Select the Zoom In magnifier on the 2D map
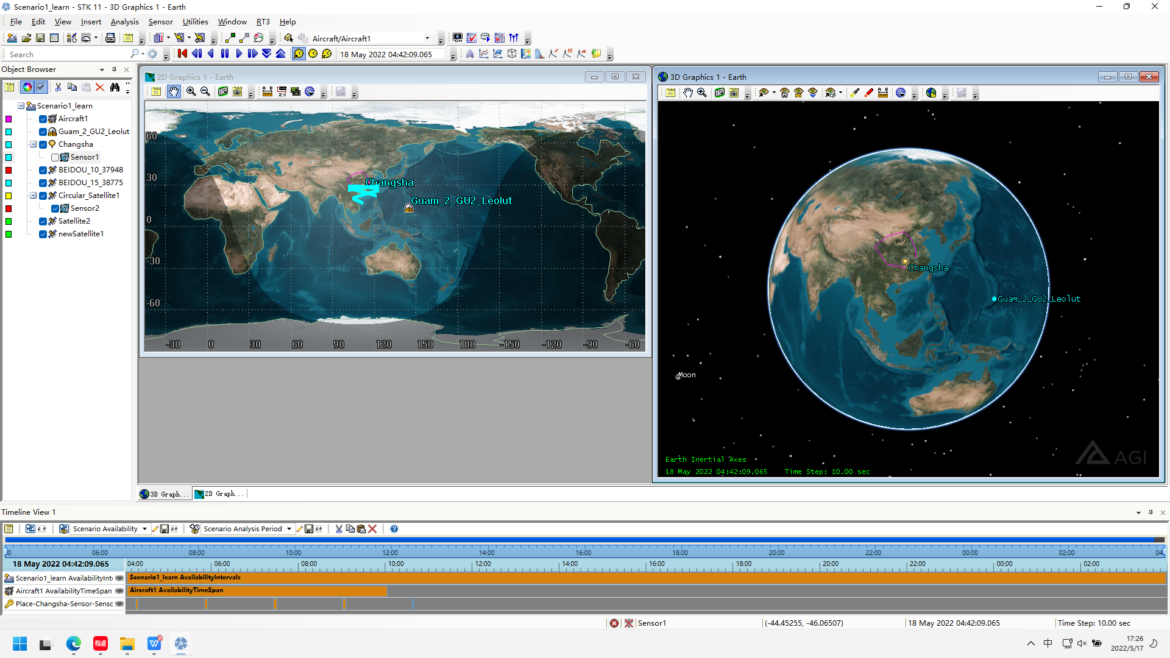This screenshot has width=1170, height=658. pyautogui.click(x=191, y=92)
